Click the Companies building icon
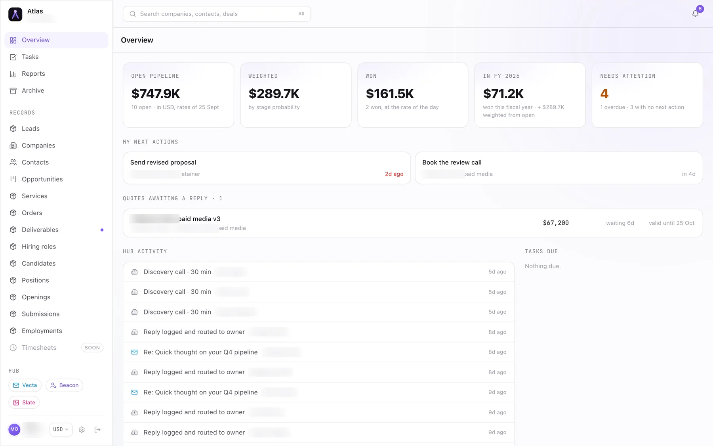The width and height of the screenshot is (713, 446). (13, 145)
